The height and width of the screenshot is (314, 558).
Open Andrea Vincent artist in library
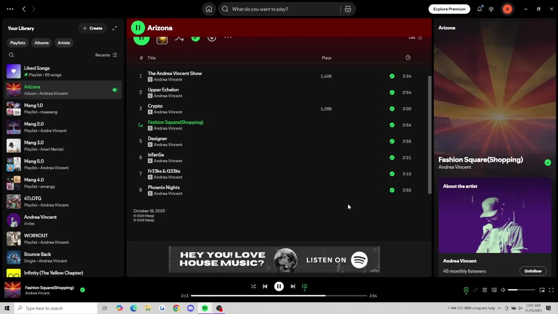pyautogui.click(x=63, y=220)
